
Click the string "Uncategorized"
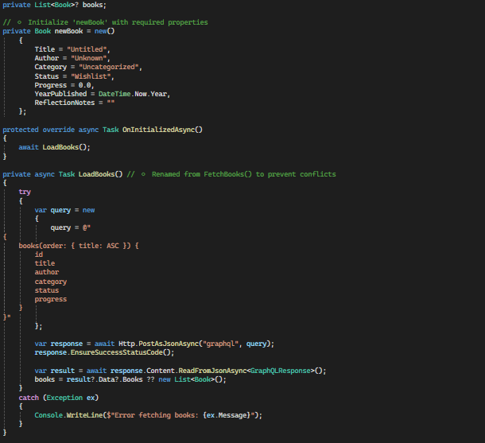pyautogui.click(x=109, y=67)
